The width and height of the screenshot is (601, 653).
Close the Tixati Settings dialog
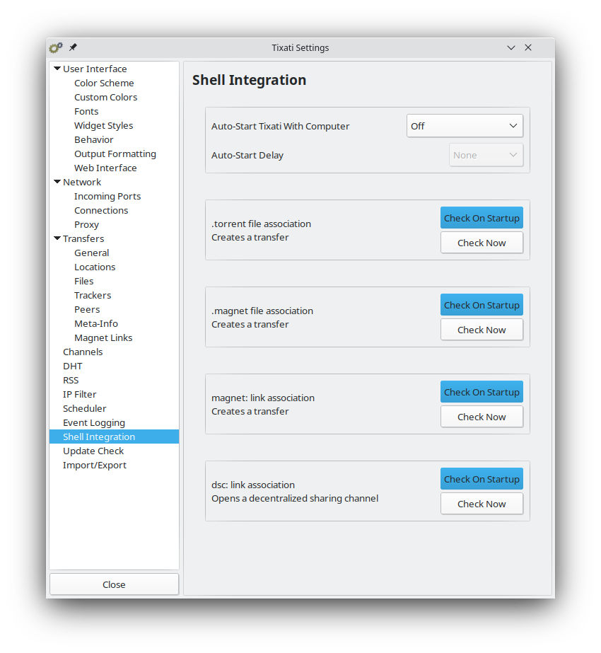point(113,584)
